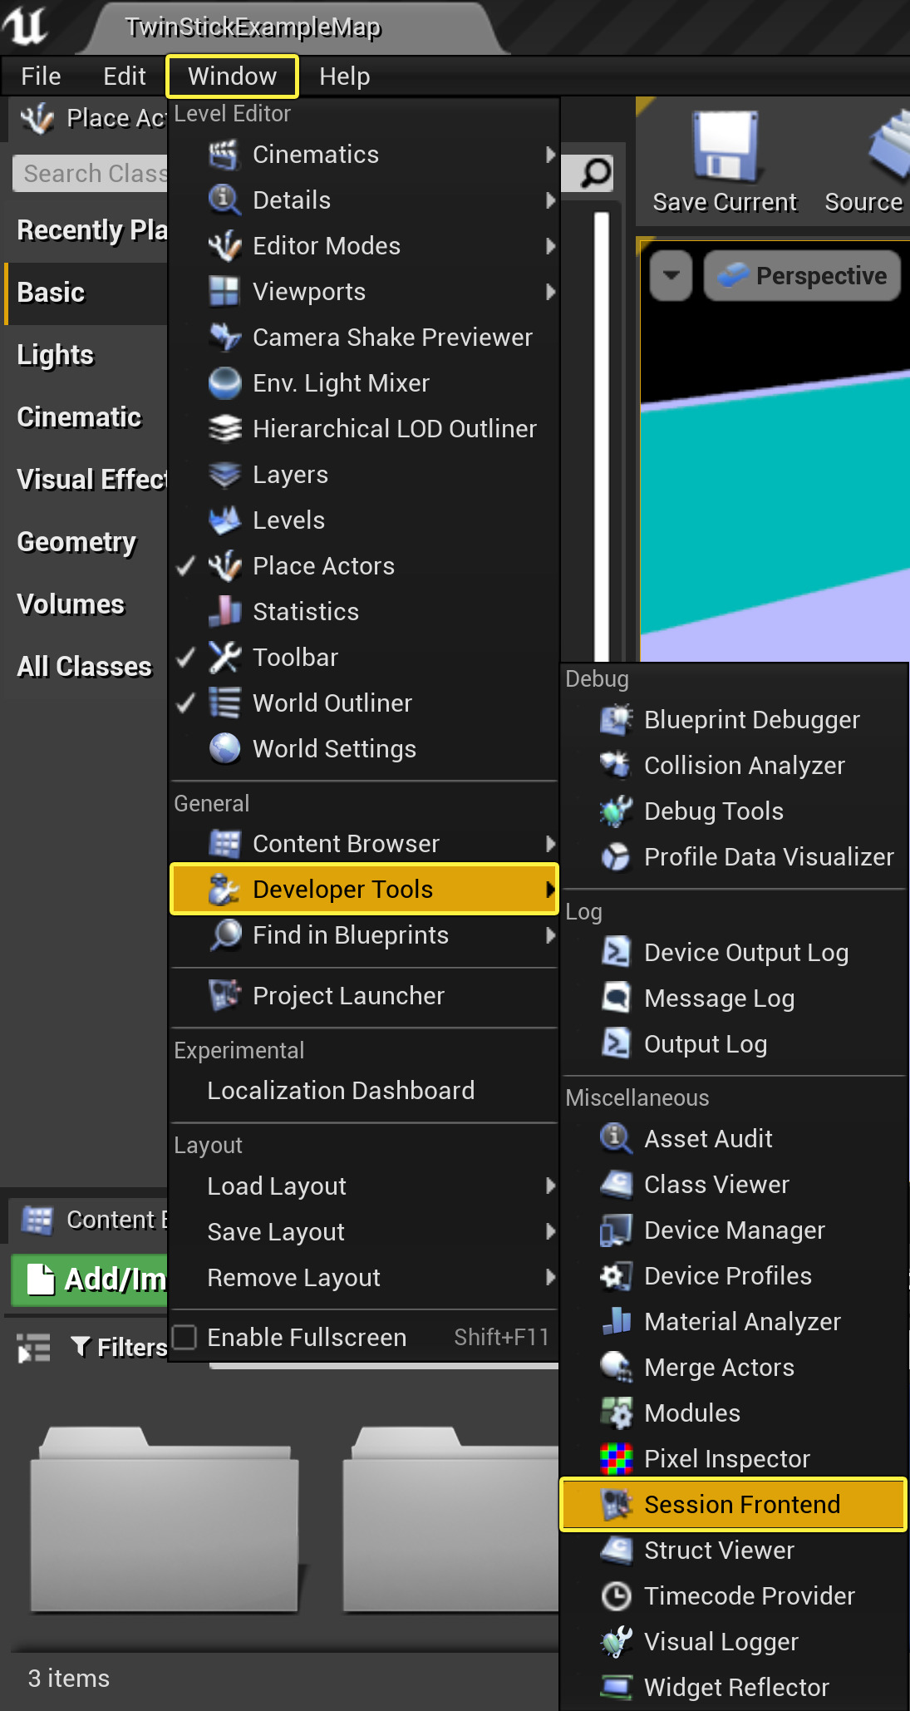Click the Env. Light Mixer sphere icon
This screenshot has height=1711, width=910.
click(224, 383)
